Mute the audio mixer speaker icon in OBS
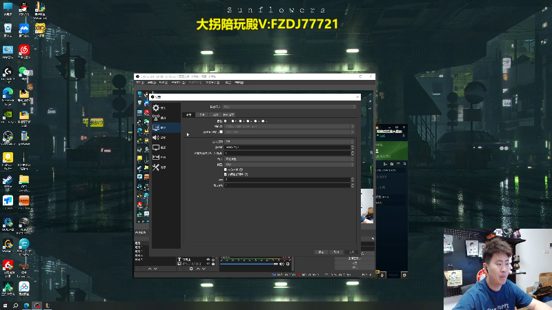The height and width of the screenshot is (310, 552). click(x=282, y=264)
